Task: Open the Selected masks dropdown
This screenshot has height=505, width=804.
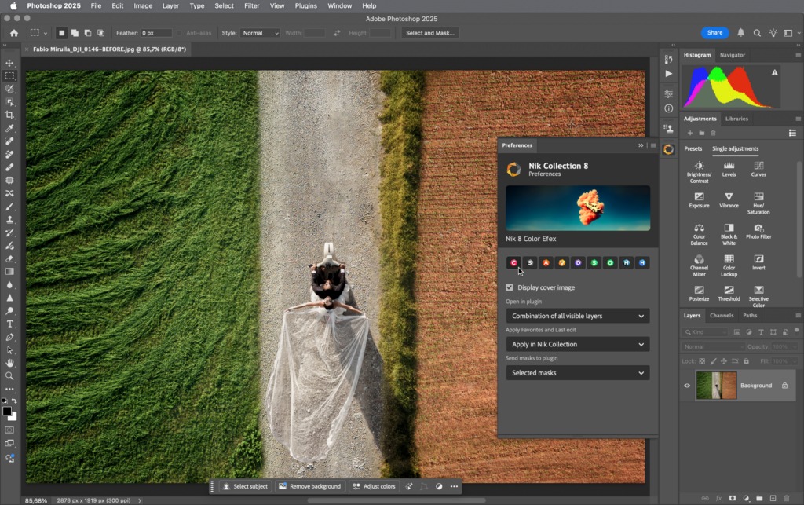Action: pyautogui.click(x=577, y=373)
